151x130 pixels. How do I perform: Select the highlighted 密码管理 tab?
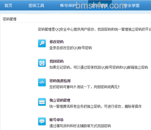100,5
